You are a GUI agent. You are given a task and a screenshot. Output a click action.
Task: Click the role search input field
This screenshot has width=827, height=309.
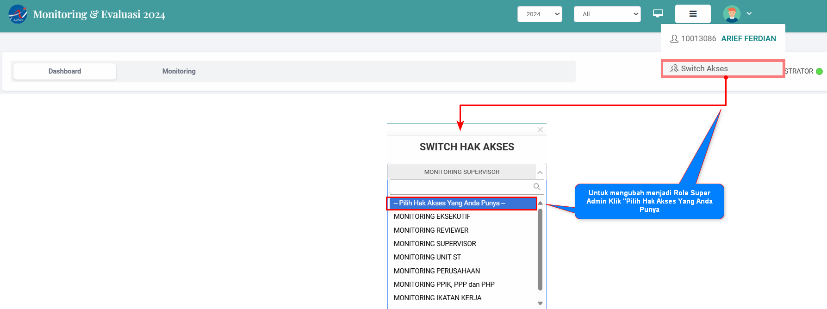(x=461, y=187)
